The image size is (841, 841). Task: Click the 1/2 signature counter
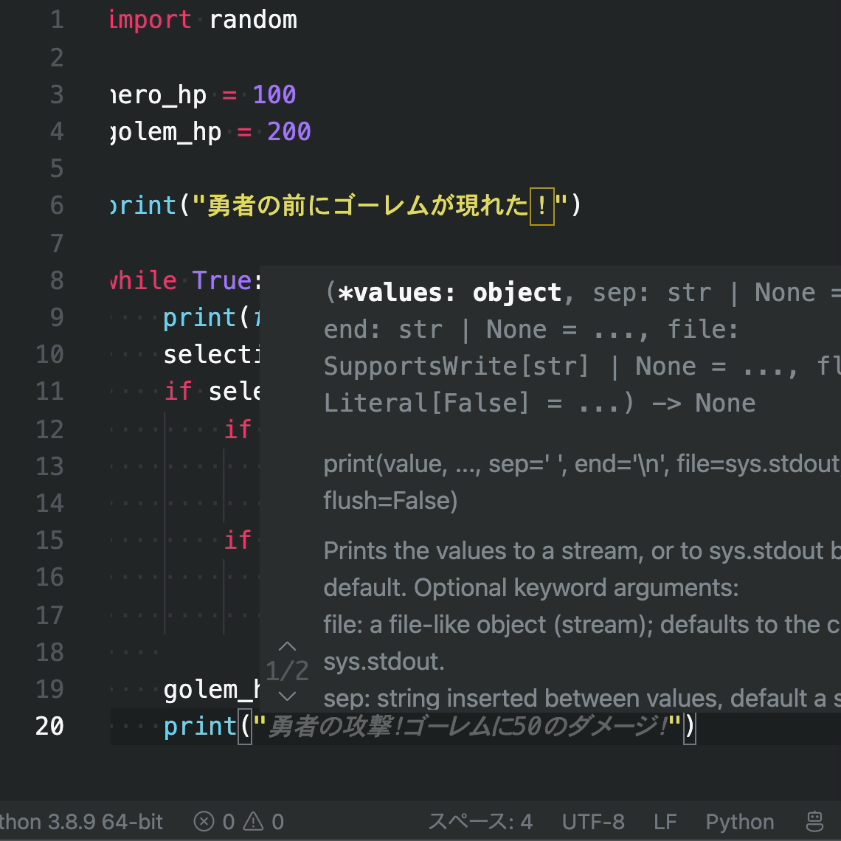click(288, 671)
